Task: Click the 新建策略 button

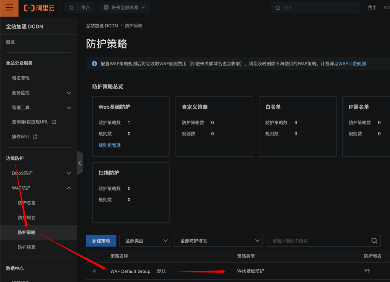Action: coord(101,241)
